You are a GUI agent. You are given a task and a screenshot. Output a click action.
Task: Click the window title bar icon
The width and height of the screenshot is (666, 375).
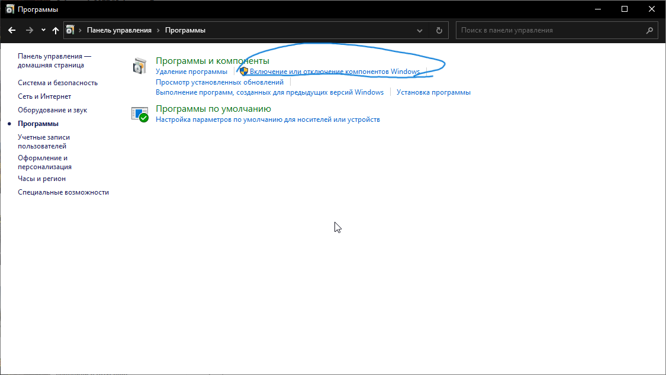point(10,9)
